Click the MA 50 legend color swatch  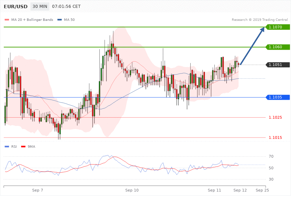click(60, 19)
